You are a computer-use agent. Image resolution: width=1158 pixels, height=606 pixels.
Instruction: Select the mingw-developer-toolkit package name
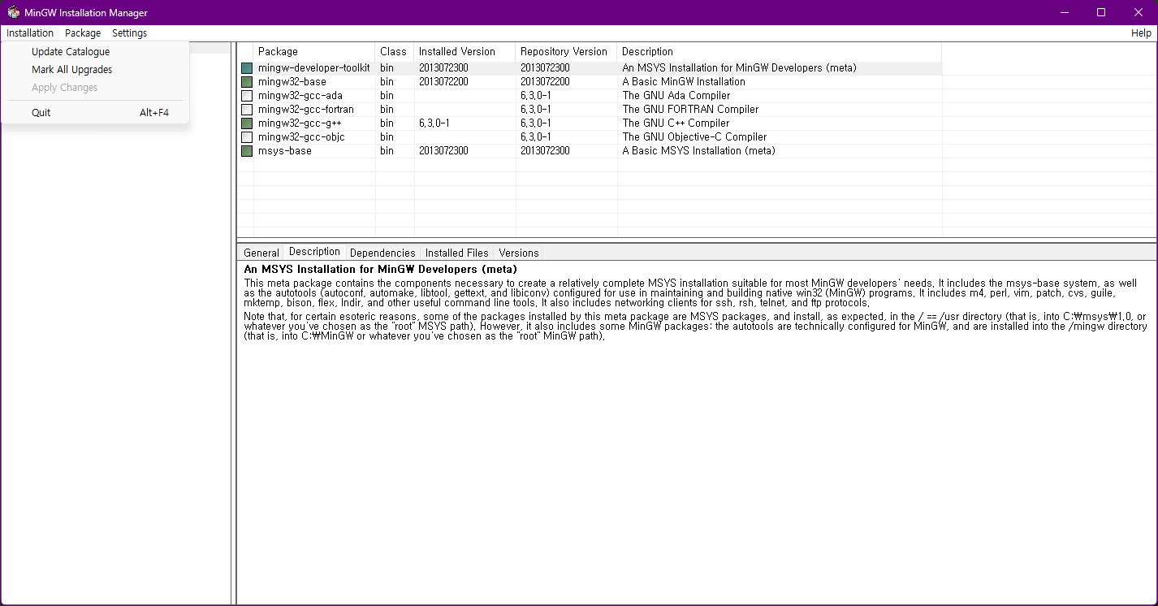[x=314, y=68]
